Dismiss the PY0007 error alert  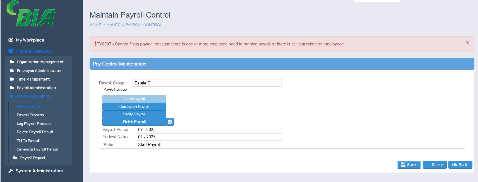click(468, 43)
